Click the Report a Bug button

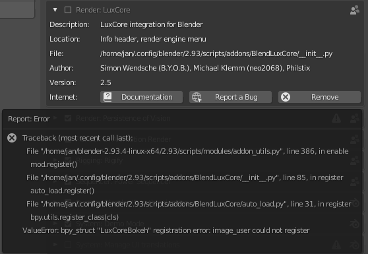pyautogui.click(x=230, y=97)
